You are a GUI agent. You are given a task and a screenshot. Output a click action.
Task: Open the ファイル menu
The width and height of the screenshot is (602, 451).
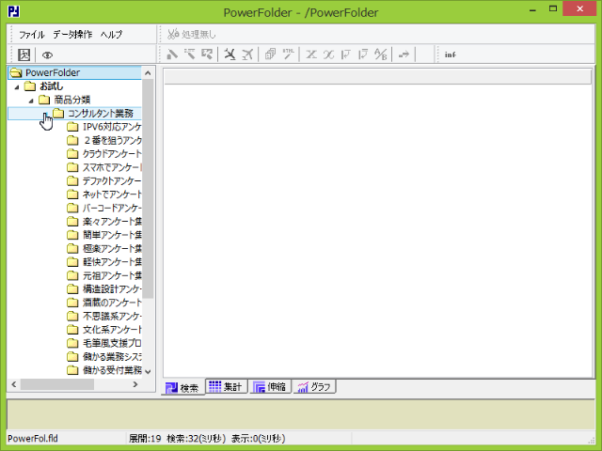click(x=31, y=35)
